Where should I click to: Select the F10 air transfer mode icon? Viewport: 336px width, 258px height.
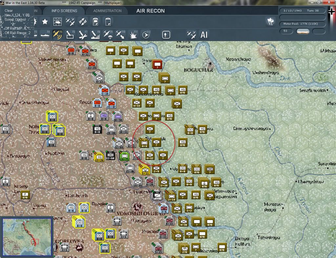pos(120,35)
